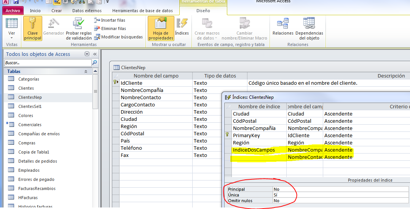Collapse the Tablas group chevrons
The height and width of the screenshot is (209, 410).
86,71
